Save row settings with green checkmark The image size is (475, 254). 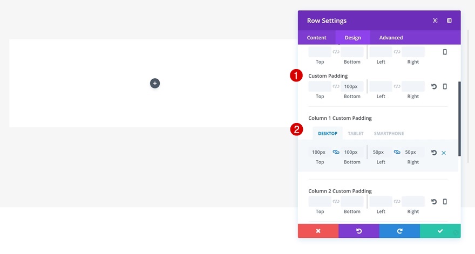tap(440, 231)
